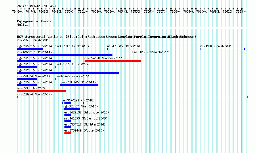Click the nsv3170191 (Fu2018) label
This screenshot has width=256, height=153.
pyautogui.click(x=78, y=100)
